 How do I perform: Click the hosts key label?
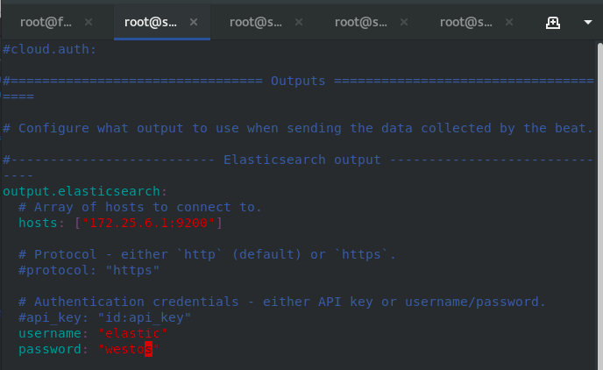(x=38, y=223)
